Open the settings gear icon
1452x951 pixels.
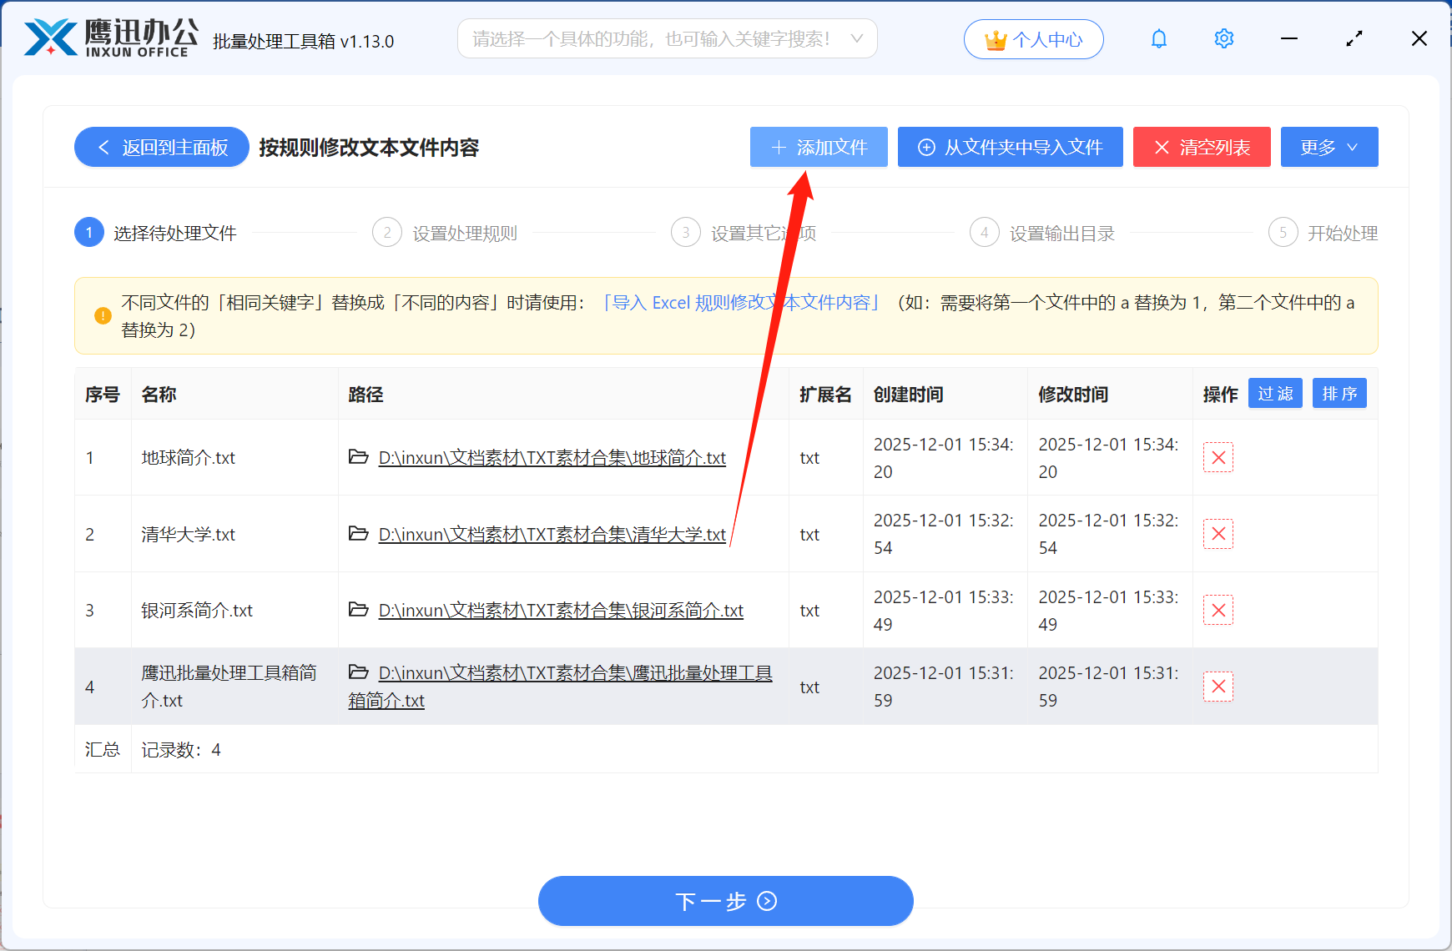point(1223,38)
